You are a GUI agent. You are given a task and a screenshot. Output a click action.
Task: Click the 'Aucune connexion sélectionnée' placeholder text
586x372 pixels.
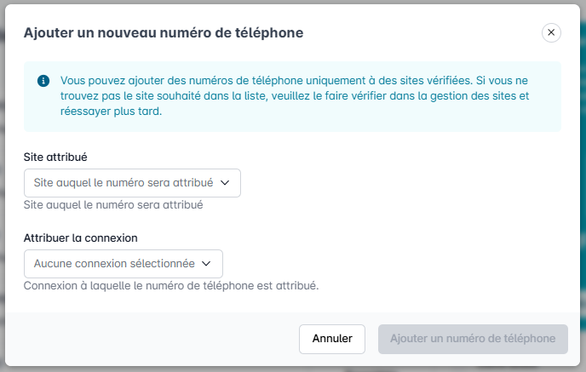coord(114,264)
